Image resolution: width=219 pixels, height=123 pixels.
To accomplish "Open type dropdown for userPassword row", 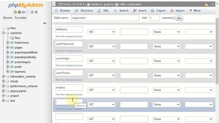I will click(x=101, y=46).
